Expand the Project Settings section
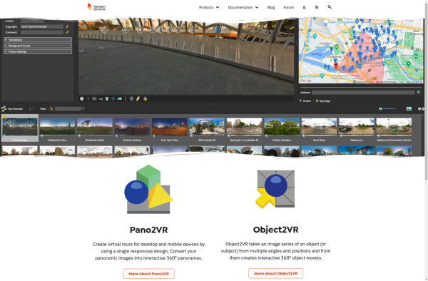 38,51
